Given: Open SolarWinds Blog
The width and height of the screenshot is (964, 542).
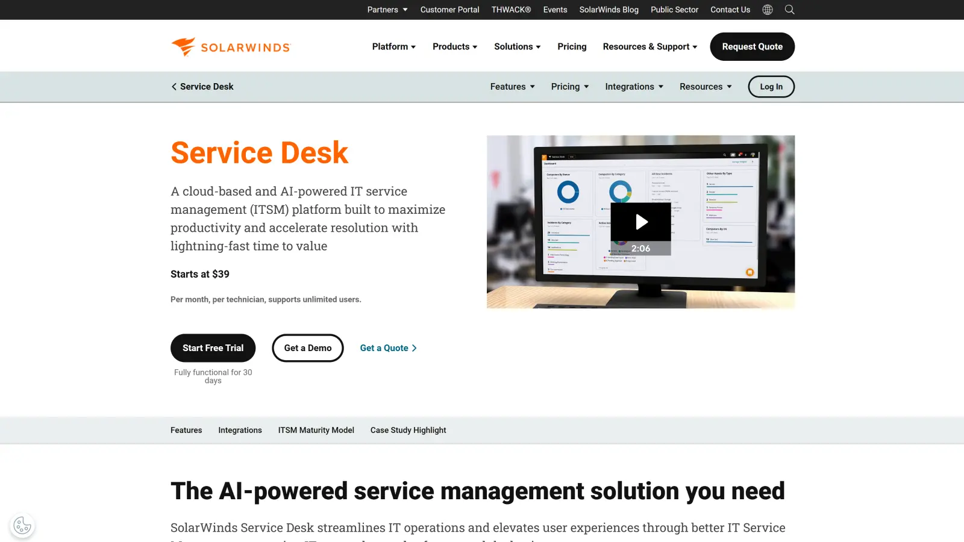Looking at the screenshot, I should click(609, 10).
